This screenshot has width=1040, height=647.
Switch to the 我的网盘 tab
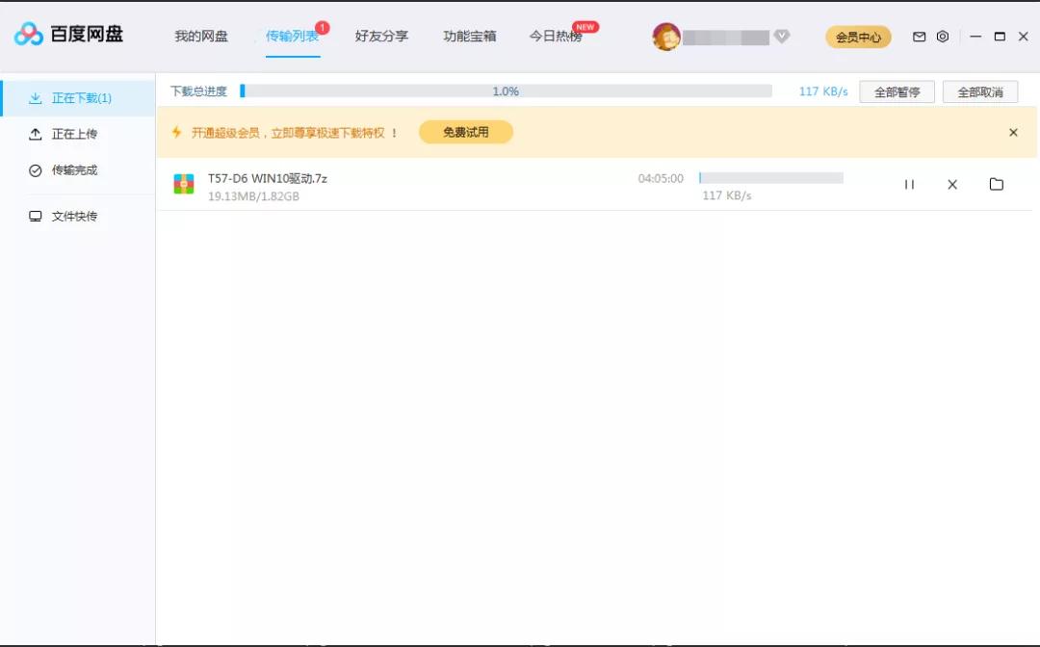click(200, 36)
